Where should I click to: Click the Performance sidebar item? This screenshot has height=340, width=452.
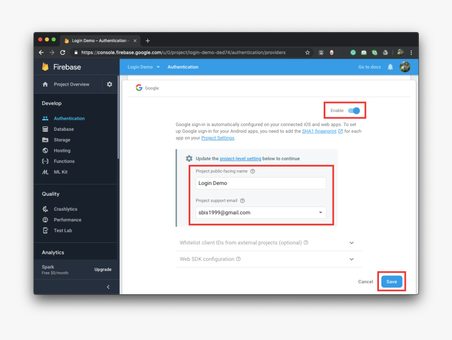67,220
